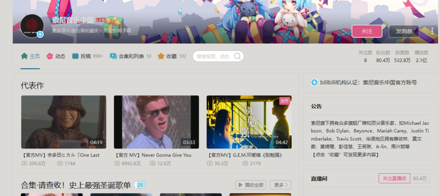Open the title 【官方MV】宇多田ヒカル「One Last

[x=60, y=155]
